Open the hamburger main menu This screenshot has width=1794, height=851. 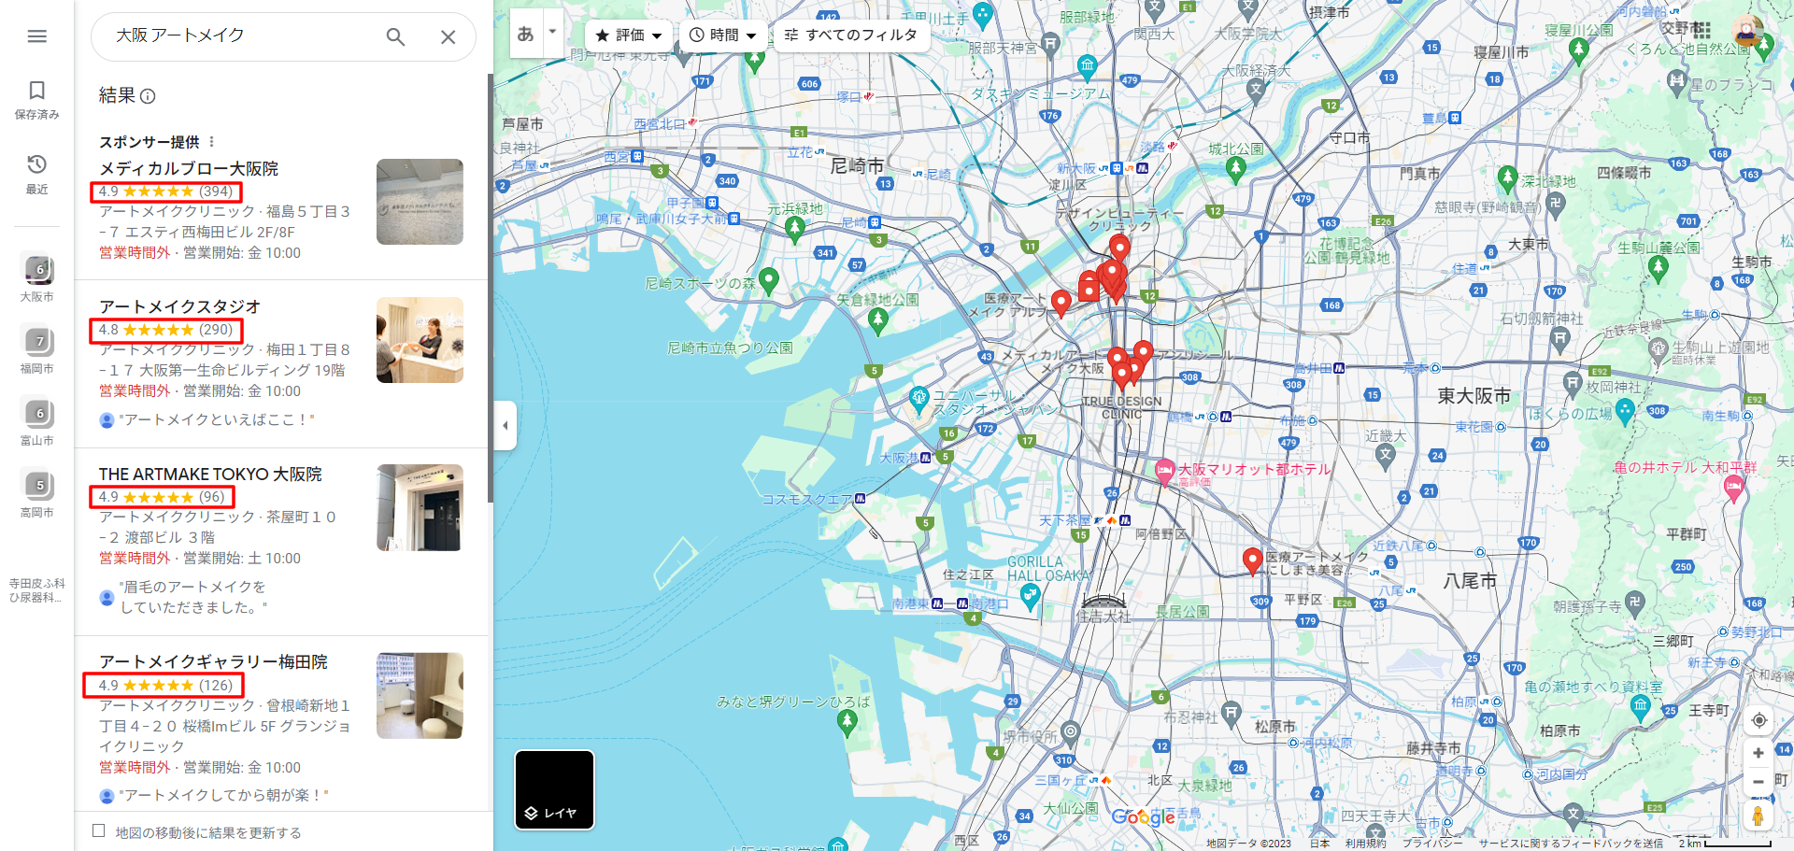(36, 36)
